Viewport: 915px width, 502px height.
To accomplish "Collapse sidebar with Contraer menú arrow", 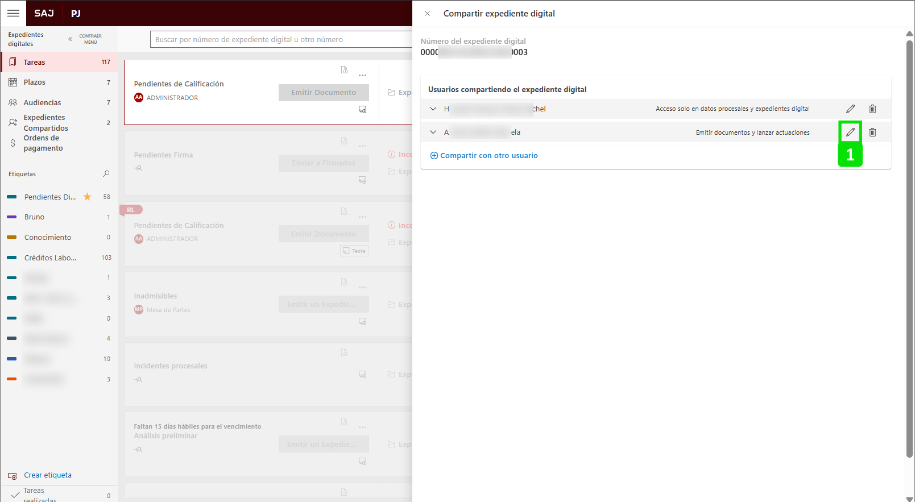I will click(71, 39).
